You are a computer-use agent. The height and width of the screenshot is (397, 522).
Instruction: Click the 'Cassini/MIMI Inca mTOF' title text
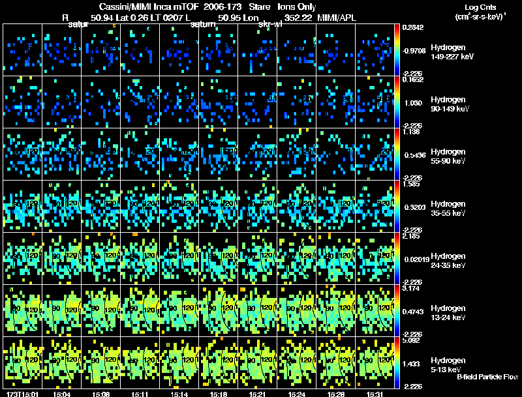pyautogui.click(x=149, y=7)
